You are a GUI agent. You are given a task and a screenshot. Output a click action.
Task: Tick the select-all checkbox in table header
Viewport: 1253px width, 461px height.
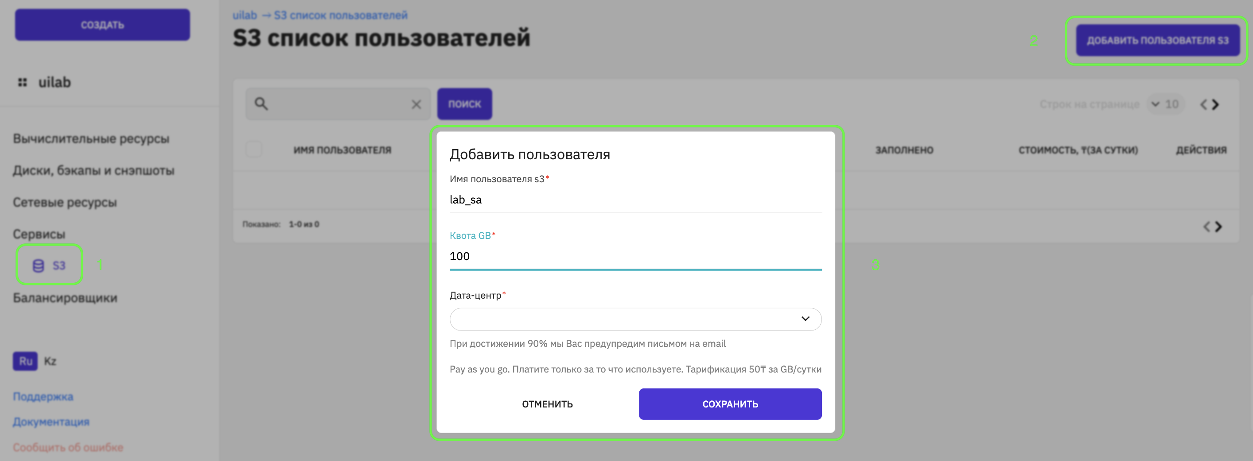pos(253,149)
